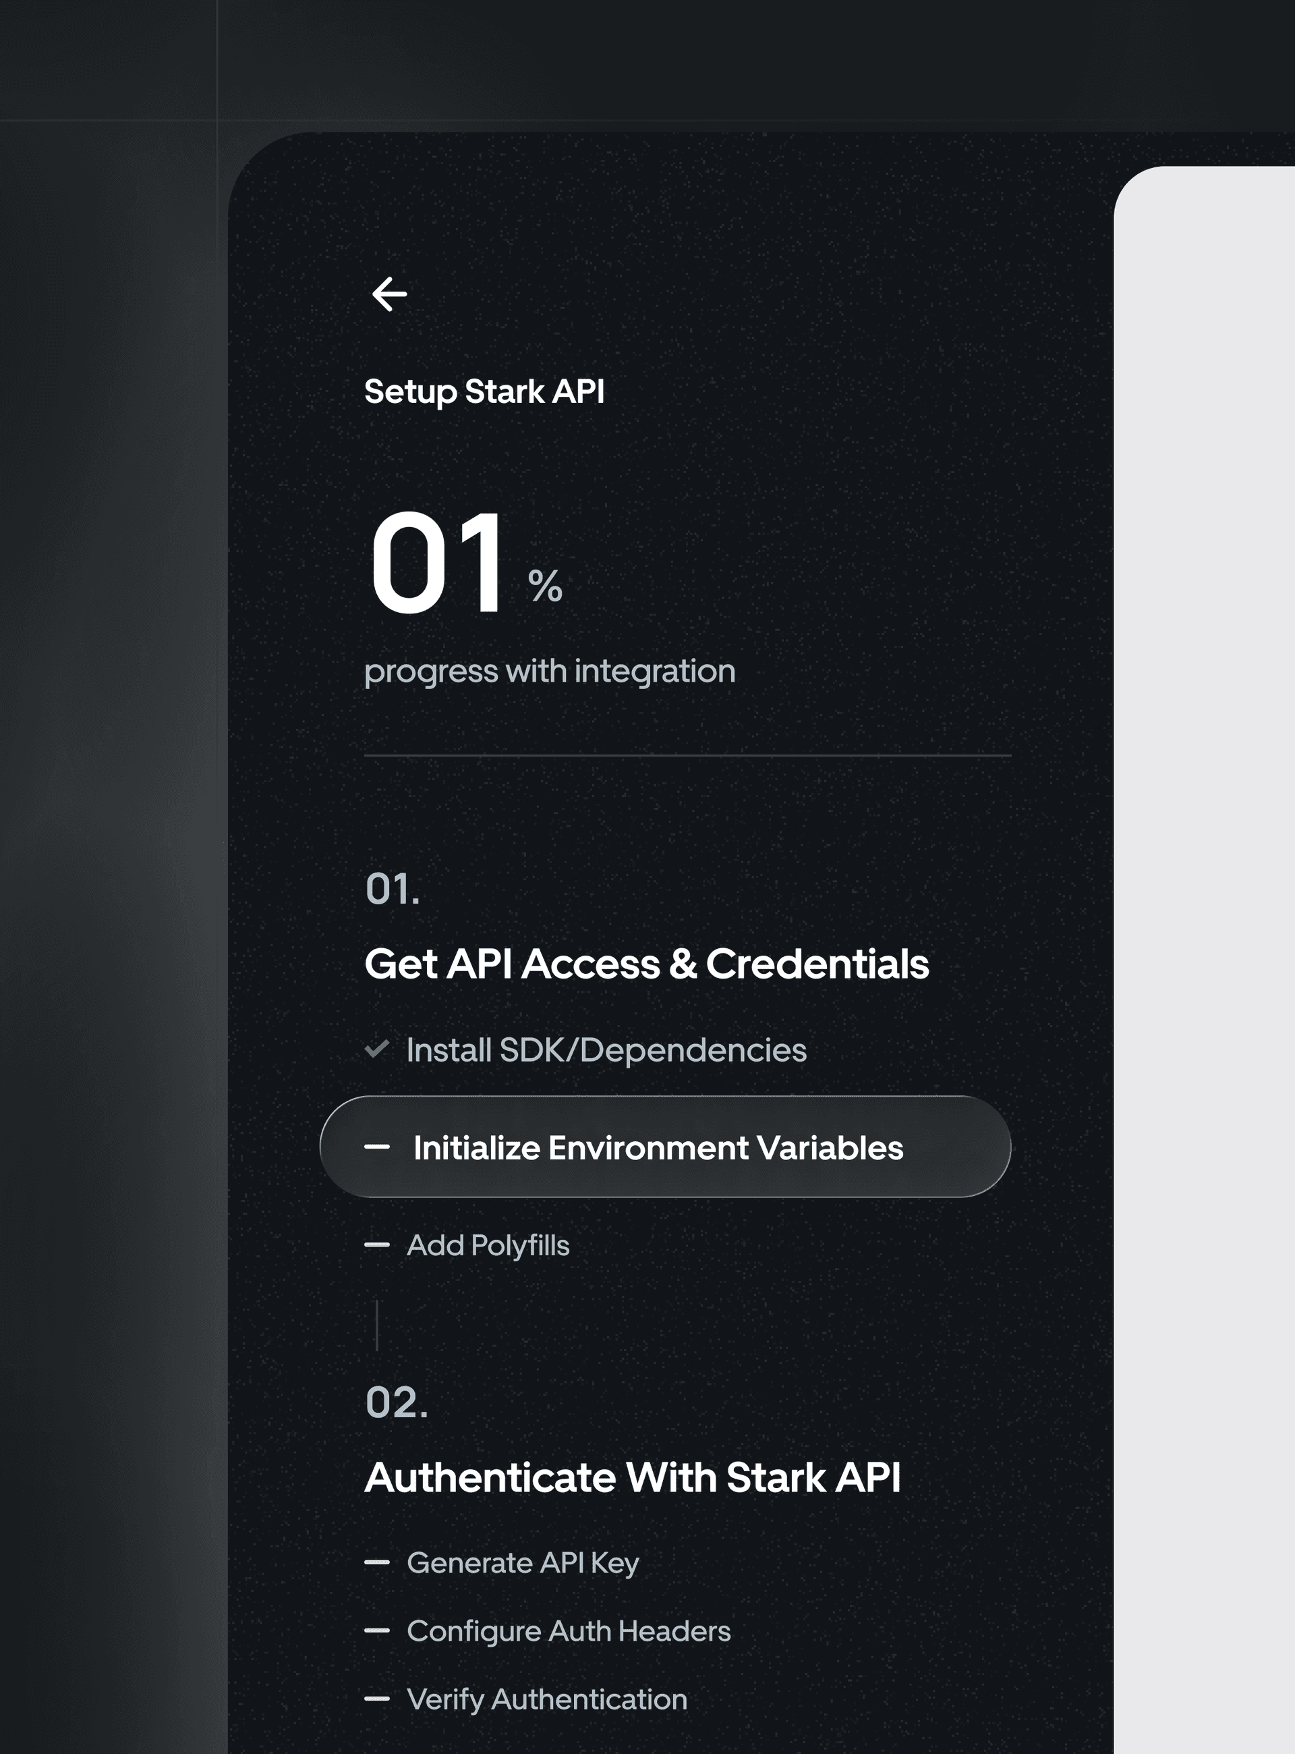Viewport: 1295px width, 1754px height.
Task: Click the 02. section number
Action: click(397, 1402)
